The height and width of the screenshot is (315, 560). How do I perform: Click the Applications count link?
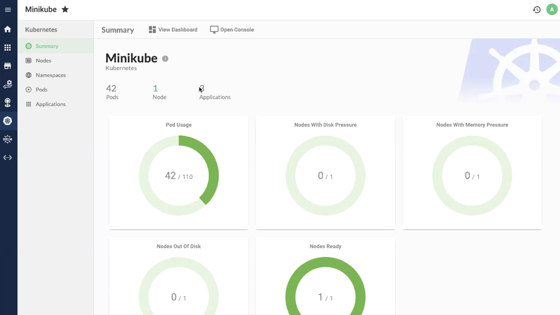pyautogui.click(x=215, y=92)
